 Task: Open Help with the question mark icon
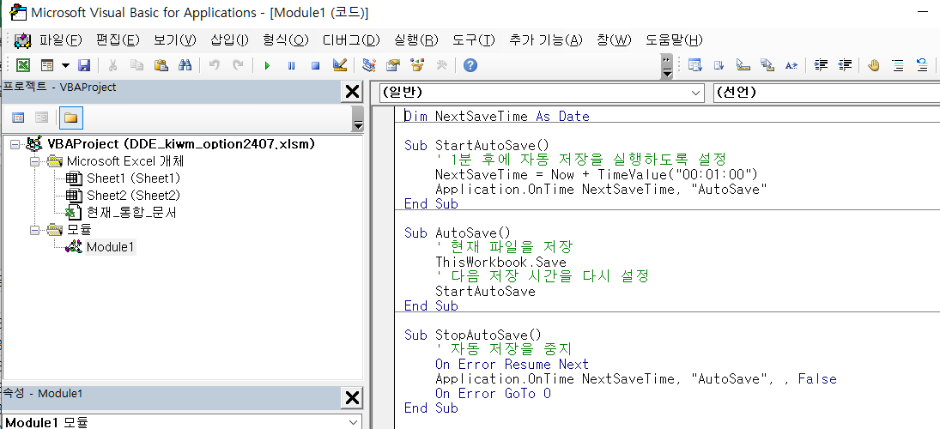(470, 65)
